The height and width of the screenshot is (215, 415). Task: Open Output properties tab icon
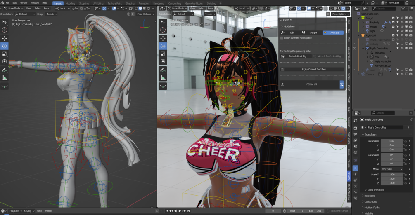coord(356,134)
